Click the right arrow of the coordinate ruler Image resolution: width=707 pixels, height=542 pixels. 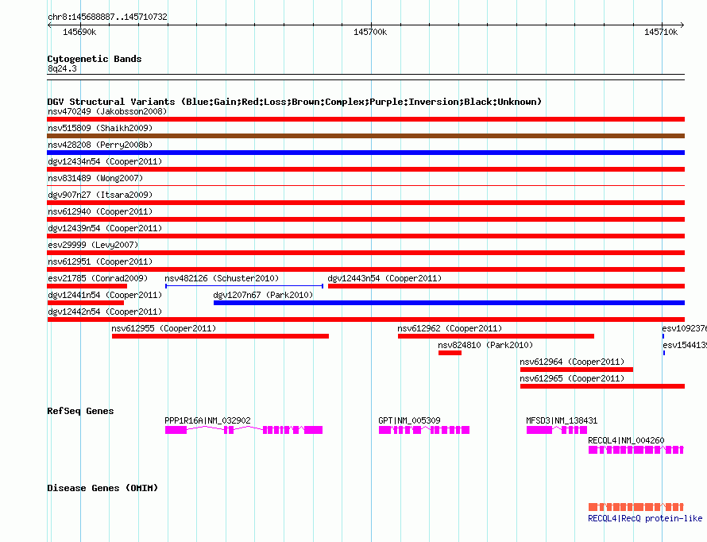click(682, 25)
